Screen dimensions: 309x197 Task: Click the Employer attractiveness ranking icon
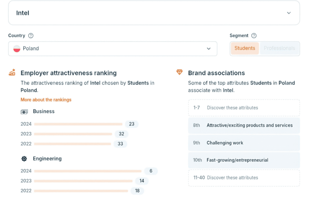12,73
